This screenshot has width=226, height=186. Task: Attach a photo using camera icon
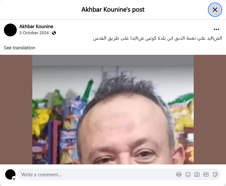197,174
